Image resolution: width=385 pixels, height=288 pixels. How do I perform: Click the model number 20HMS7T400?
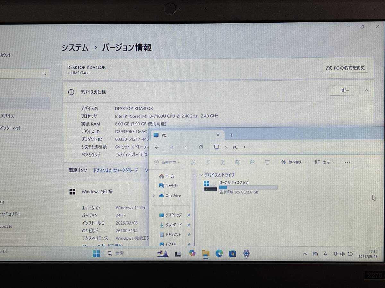(78, 73)
